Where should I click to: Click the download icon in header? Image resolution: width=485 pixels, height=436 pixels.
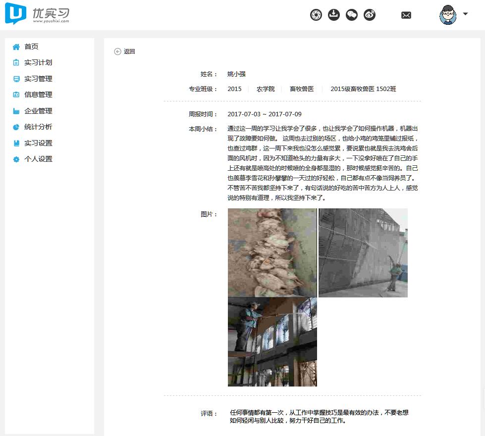coord(334,15)
